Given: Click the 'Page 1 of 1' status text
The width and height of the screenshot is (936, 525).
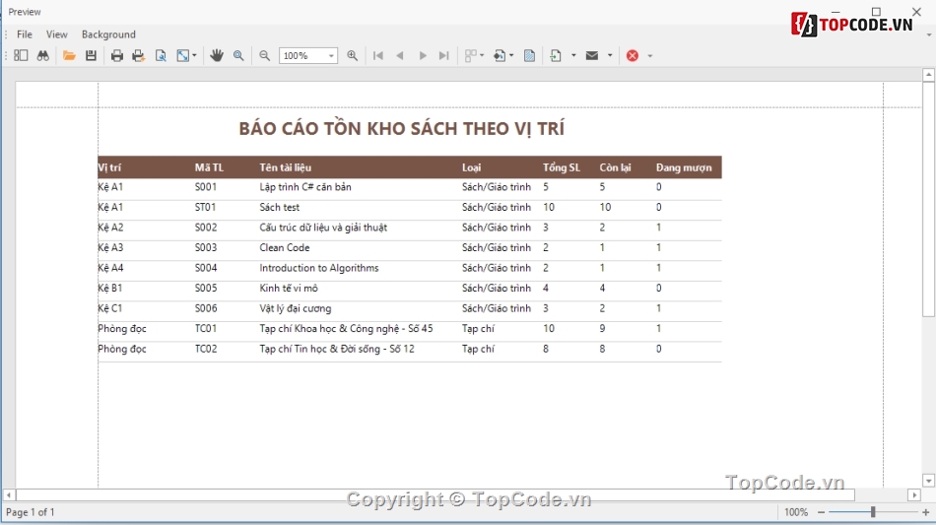Looking at the screenshot, I should coord(30,512).
